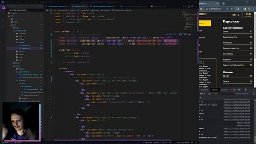Image resolution: width=256 pixels, height=144 pixels.
Task: Expand the api folder under src
Action: coord(17,28)
